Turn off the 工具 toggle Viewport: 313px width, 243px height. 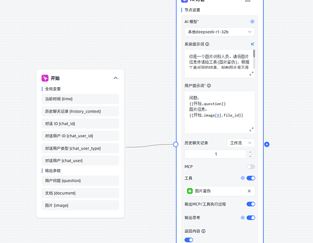tap(251, 178)
